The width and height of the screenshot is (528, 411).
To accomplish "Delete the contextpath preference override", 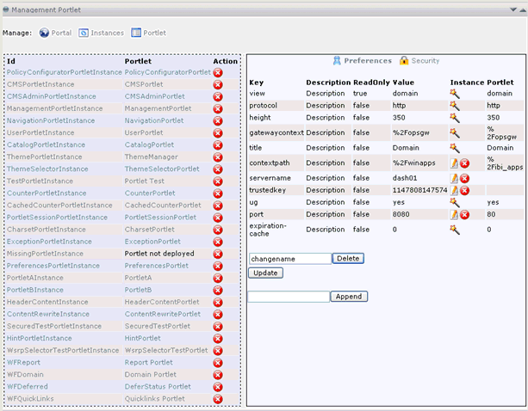I will [464, 163].
